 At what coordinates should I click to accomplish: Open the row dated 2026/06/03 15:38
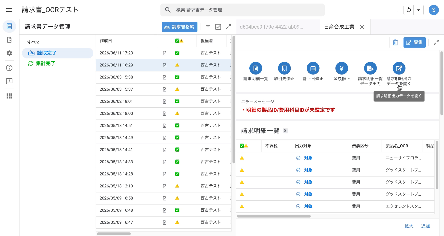pyautogui.click(x=163, y=77)
